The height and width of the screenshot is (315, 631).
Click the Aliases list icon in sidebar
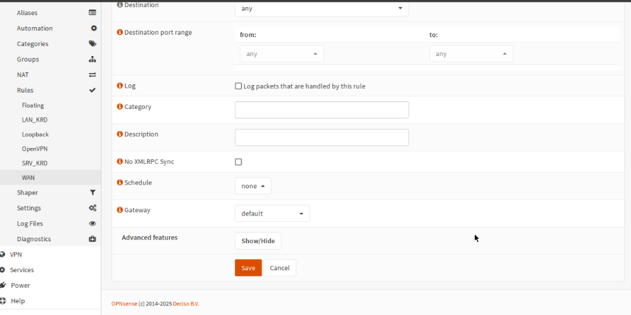click(93, 13)
